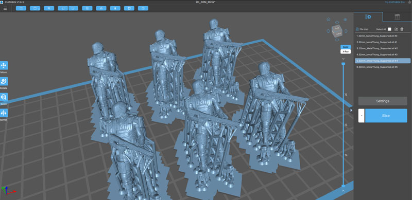Screen dimensions: 412x200
Task: Select the Scale tool
Action: (x=4, y=97)
